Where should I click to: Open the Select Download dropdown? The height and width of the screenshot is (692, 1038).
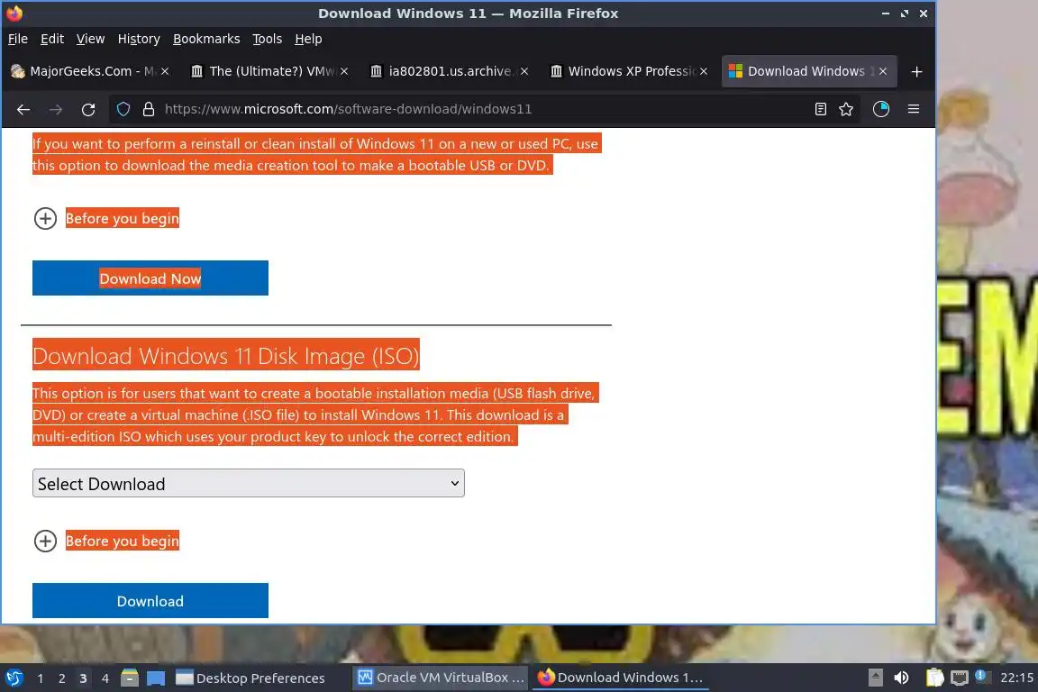pos(249,483)
